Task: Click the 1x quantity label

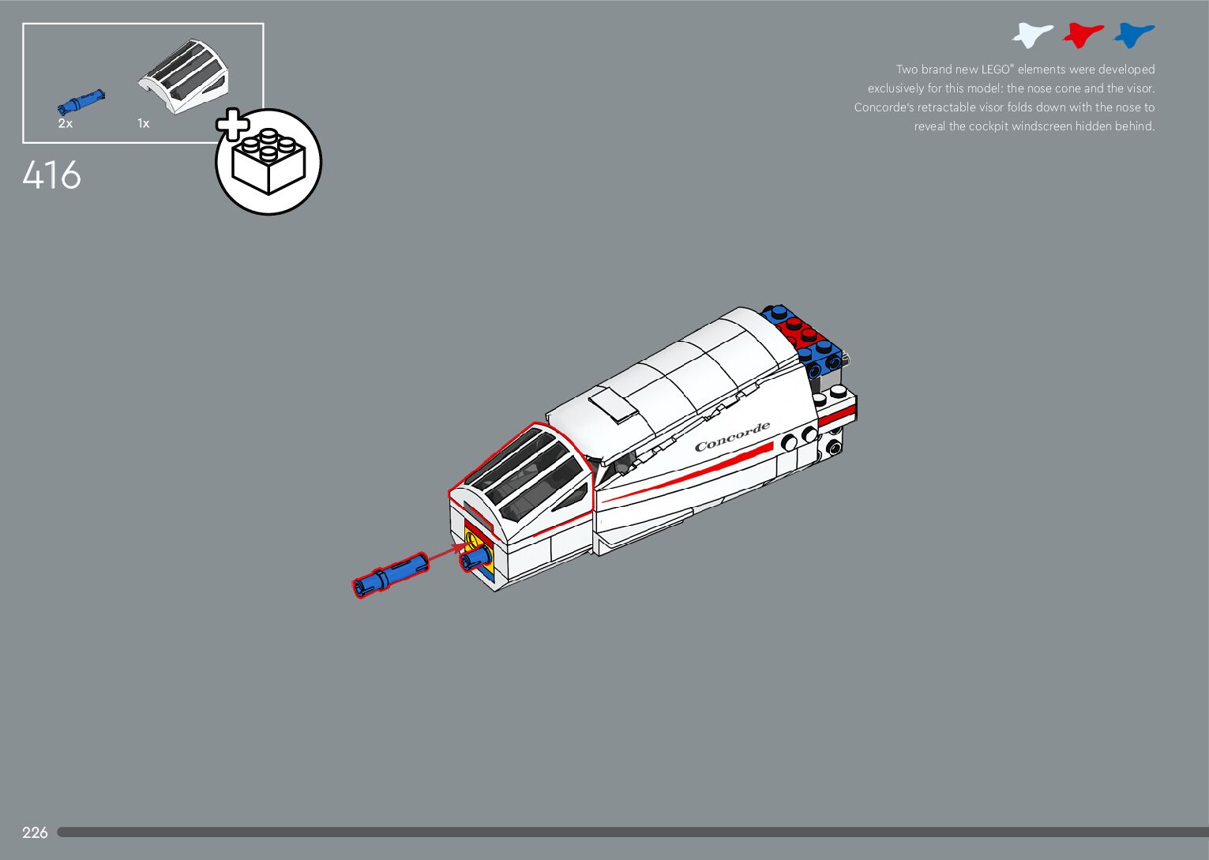Action: pos(143,124)
